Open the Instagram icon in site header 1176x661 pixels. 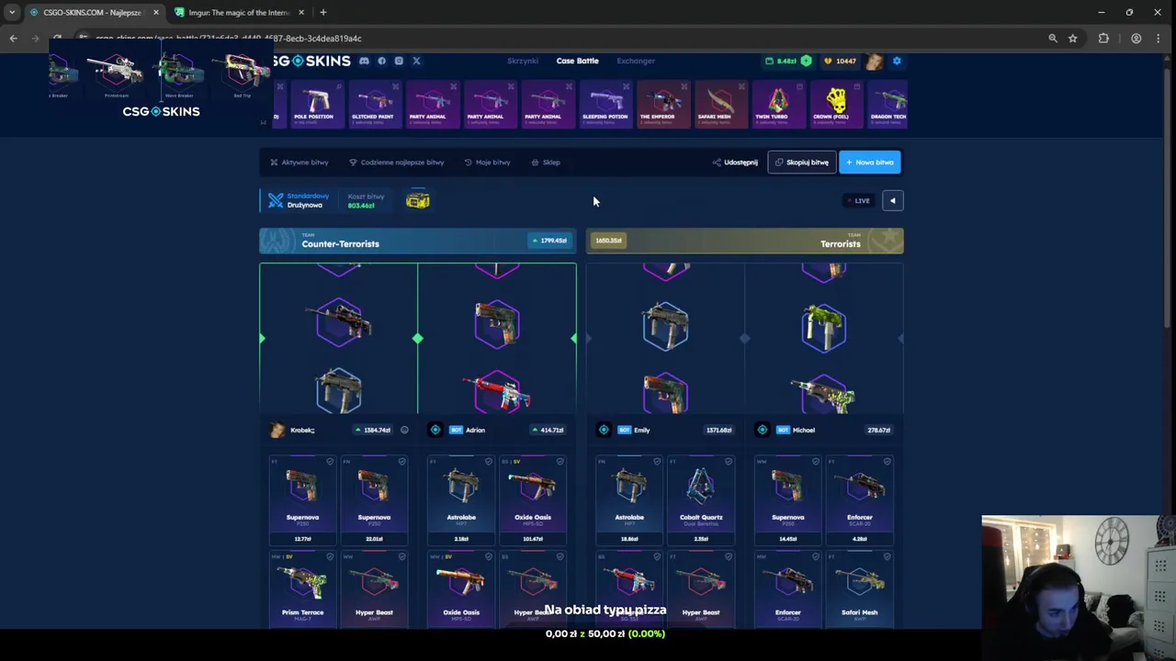tap(399, 61)
